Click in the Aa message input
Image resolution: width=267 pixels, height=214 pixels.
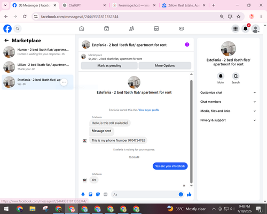click(x=145, y=194)
